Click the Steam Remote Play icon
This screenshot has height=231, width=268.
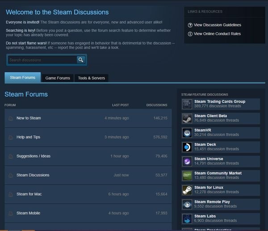(x=187, y=205)
